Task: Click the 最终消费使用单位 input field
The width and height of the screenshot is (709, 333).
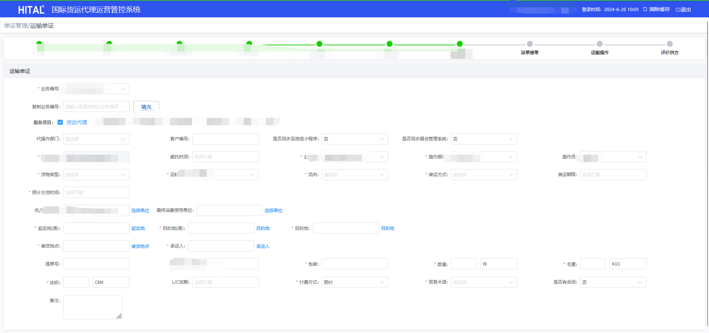Action: pyautogui.click(x=230, y=210)
